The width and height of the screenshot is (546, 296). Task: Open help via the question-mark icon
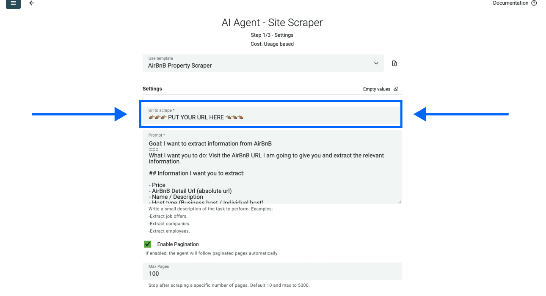point(534,3)
